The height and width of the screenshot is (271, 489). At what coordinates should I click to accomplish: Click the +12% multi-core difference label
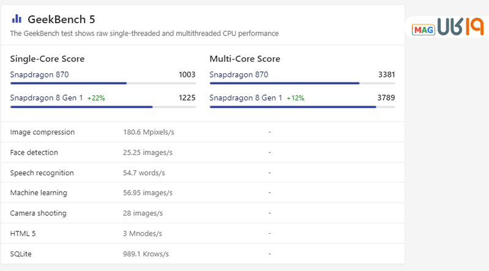296,98
